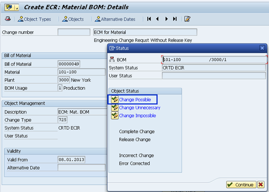
Task: Jump to the first object arrow
Action: (149, 19)
